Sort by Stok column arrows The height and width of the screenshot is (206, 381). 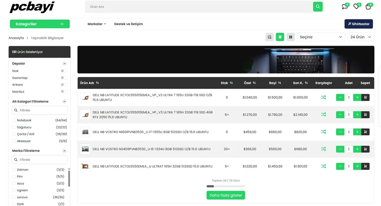[231, 83]
